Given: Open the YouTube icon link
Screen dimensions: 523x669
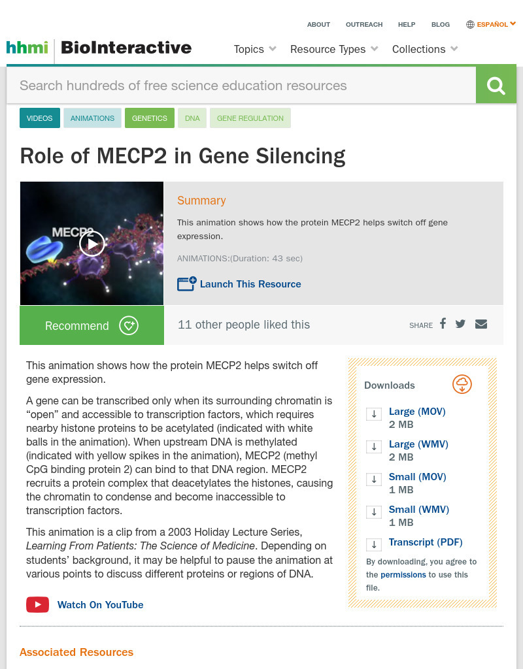Looking at the screenshot, I should (x=37, y=605).
